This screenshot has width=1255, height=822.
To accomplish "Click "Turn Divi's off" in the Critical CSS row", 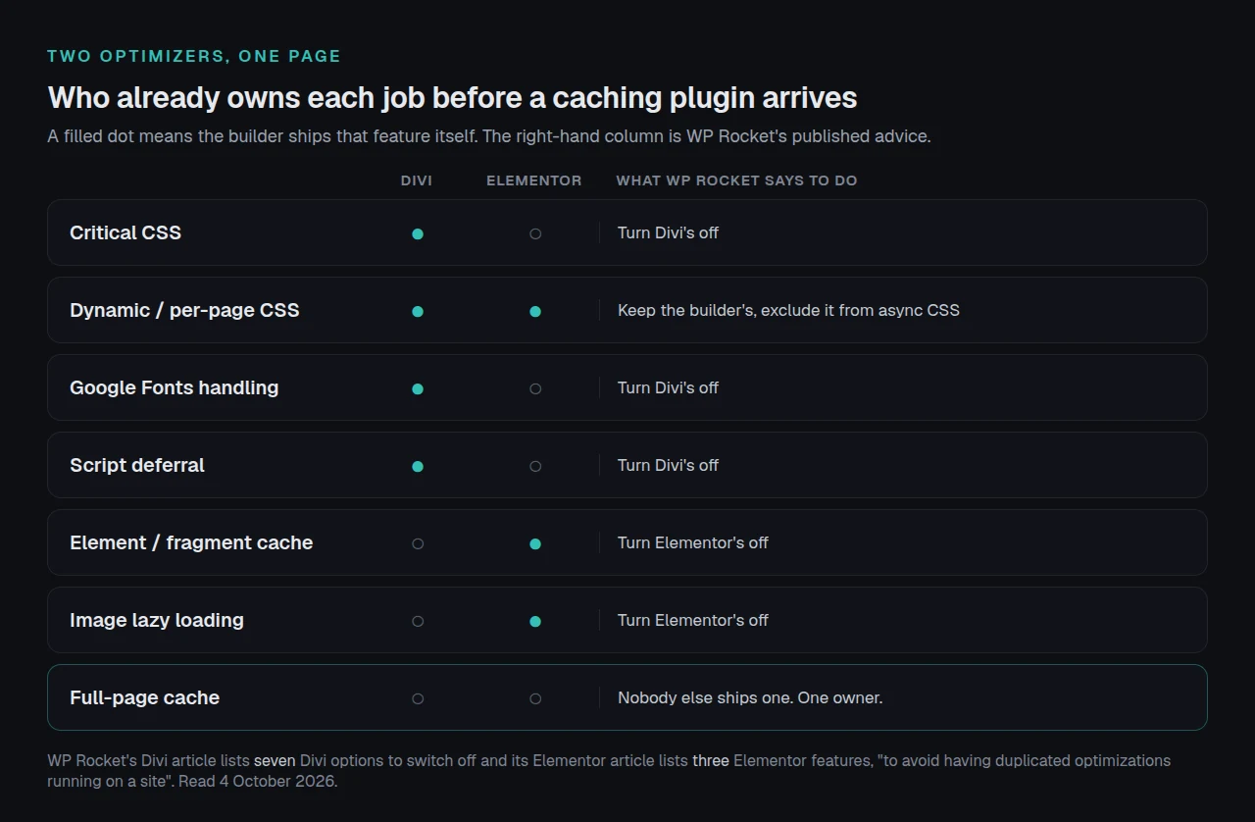I will [668, 232].
